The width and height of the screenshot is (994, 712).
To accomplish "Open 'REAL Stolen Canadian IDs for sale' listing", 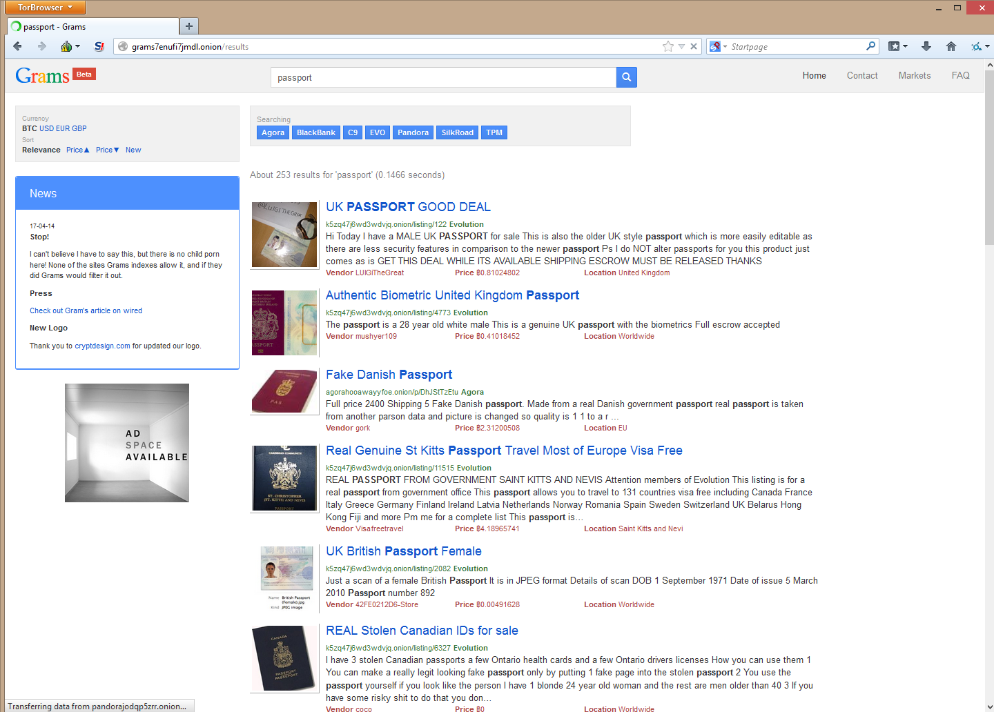I will 422,631.
